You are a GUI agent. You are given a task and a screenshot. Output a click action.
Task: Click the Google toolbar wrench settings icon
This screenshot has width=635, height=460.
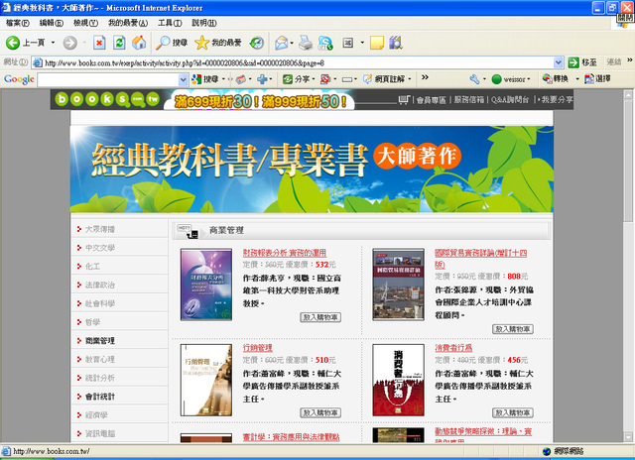(x=474, y=79)
